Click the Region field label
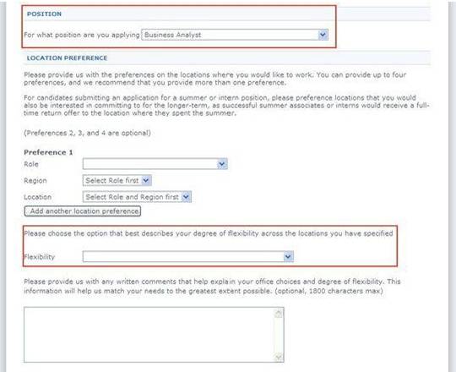 point(35,180)
